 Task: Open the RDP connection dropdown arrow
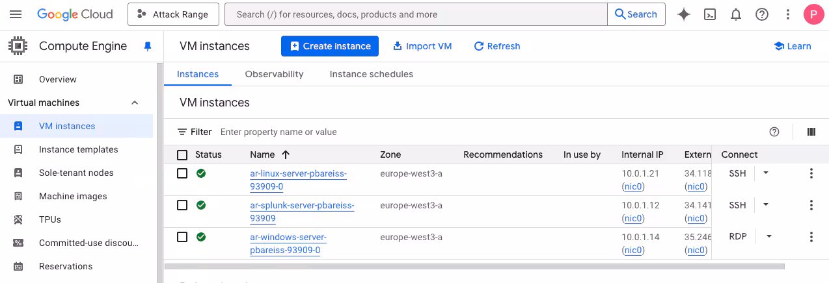tap(769, 237)
